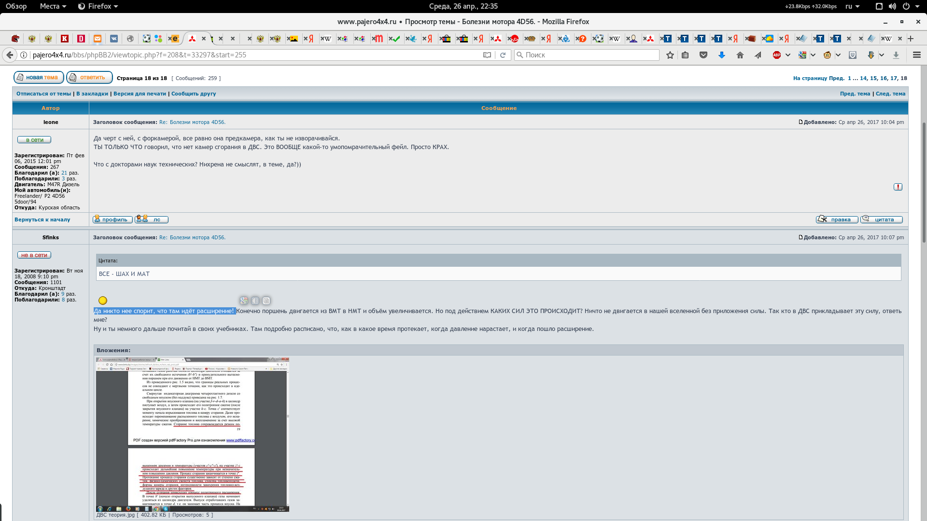
Task: Open Pocket save icon
Action: (703, 55)
